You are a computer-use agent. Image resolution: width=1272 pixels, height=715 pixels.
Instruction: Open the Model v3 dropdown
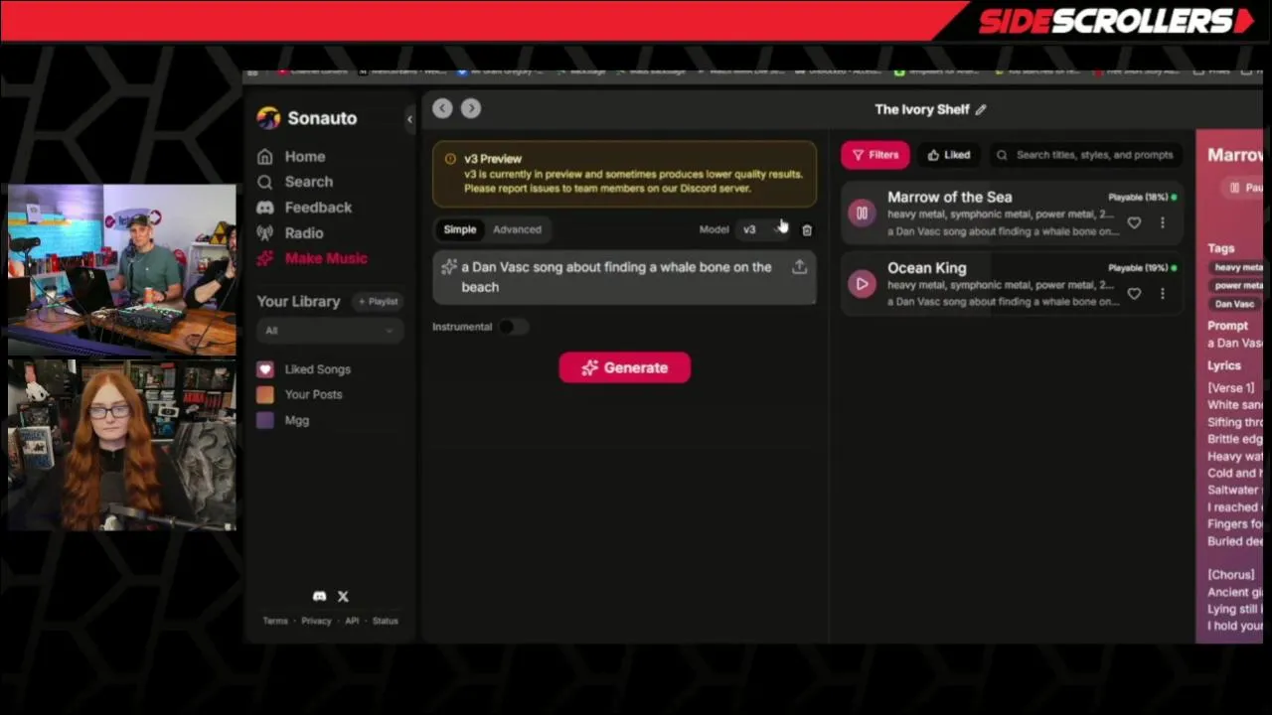coord(762,230)
